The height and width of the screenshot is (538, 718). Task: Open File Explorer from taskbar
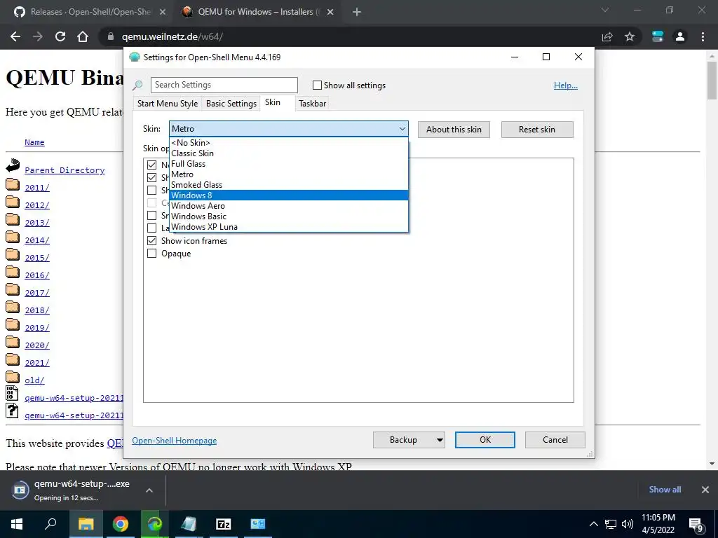(86, 524)
